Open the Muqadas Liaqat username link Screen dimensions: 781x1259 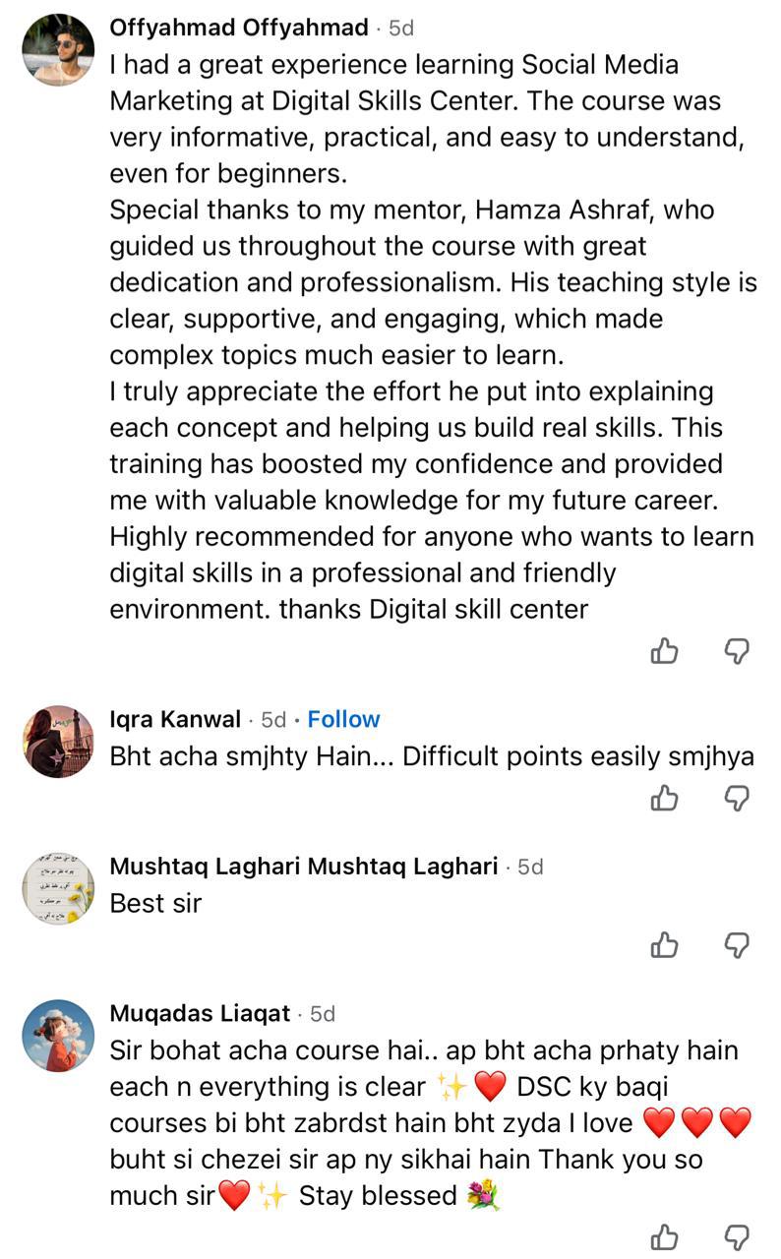pos(200,1013)
